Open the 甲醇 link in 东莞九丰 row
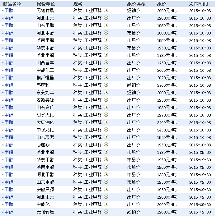Image resolution: width=216 pixels, height=216 pixels. (x=9, y=92)
